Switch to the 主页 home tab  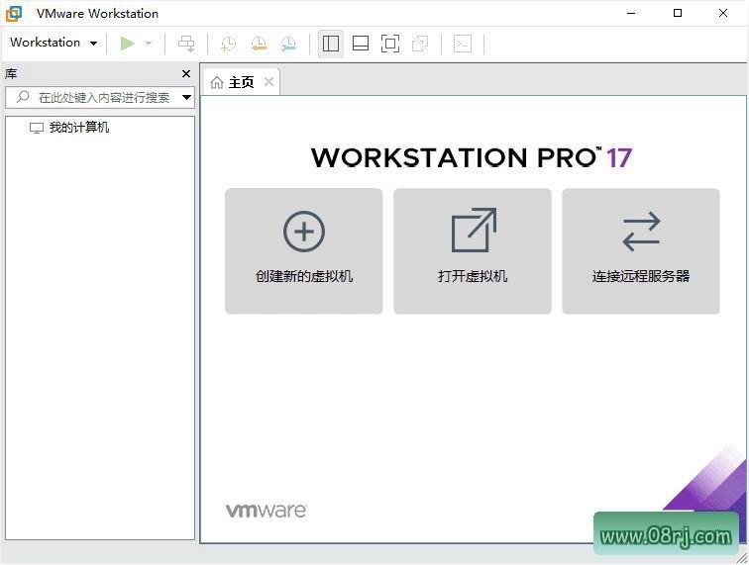241,82
